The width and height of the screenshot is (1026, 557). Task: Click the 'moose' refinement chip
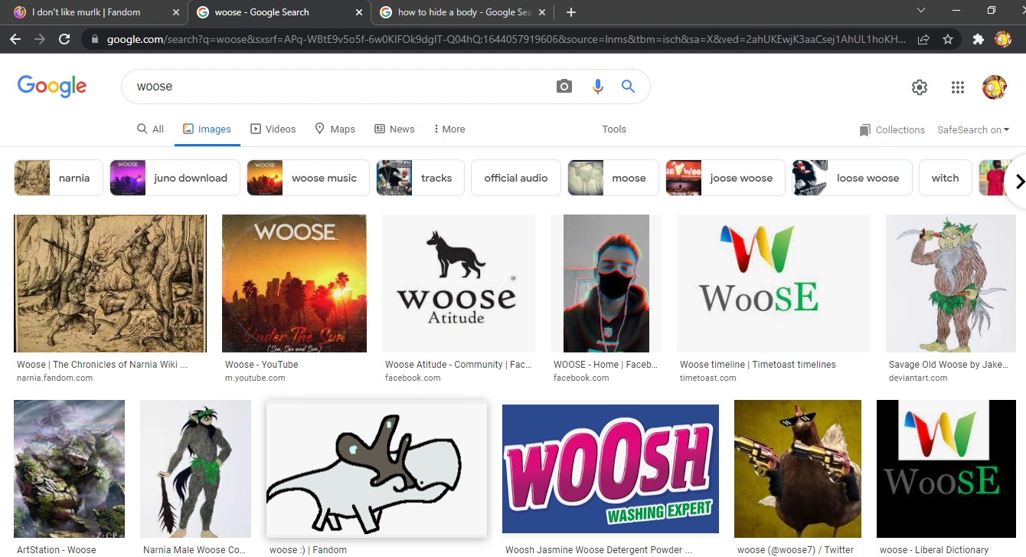pos(613,177)
